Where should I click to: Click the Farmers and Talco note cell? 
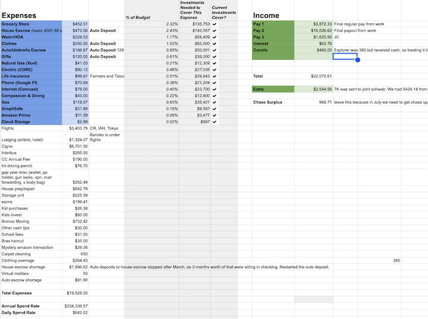pyautogui.click(x=107, y=76)
